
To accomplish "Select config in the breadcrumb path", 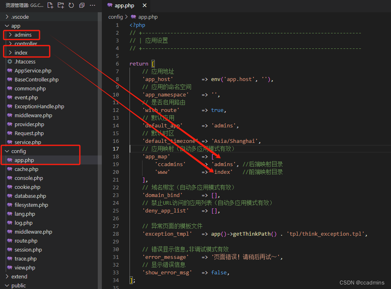I will (115, 17).
